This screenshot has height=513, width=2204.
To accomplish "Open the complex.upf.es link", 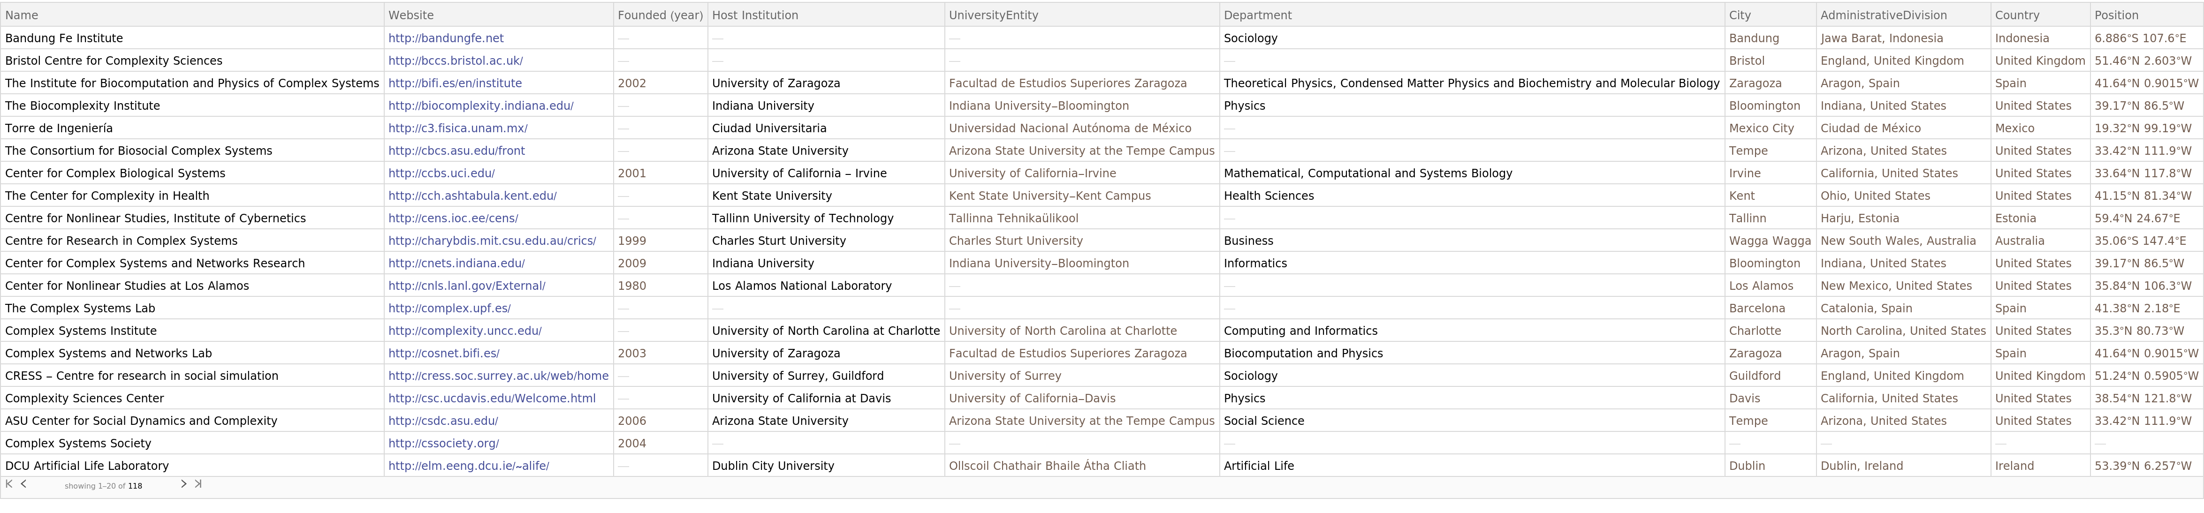I will (x=449, y=309).
